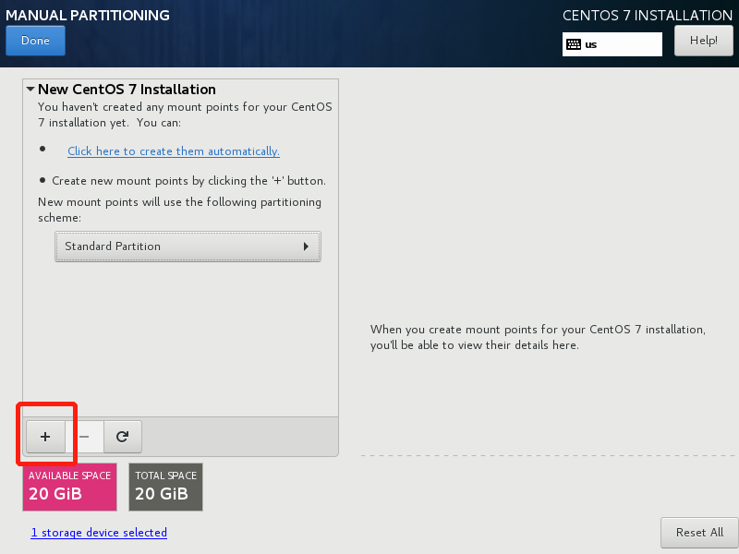Screen dimensions: 739x554
Task: Open the Standard Partition scheme dropdown
Action: pos(188,247)
